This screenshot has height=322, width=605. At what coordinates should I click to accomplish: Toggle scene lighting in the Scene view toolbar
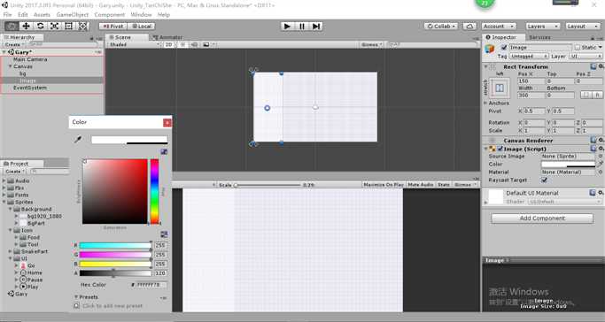[182, 45]
